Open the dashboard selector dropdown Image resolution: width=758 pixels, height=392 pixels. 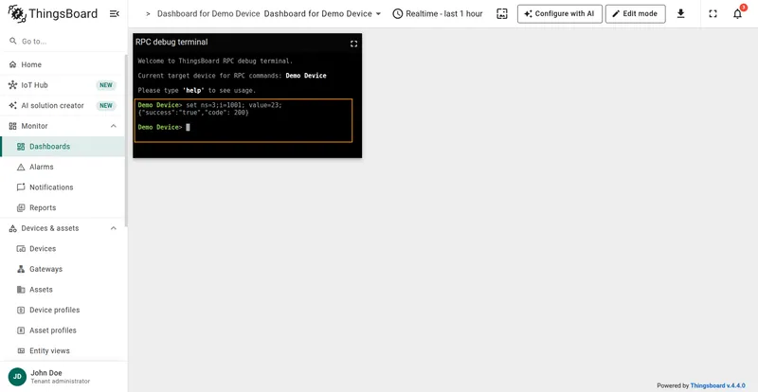322,13
